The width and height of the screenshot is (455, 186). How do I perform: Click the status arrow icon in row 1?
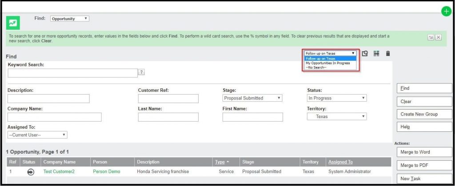click(31, 172)
